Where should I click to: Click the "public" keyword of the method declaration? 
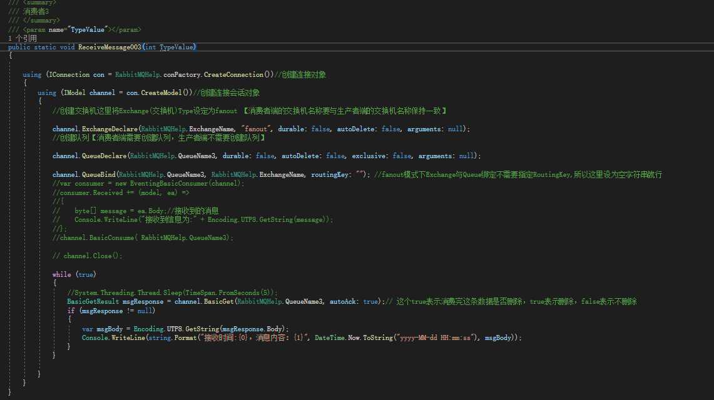click(19, 47)
